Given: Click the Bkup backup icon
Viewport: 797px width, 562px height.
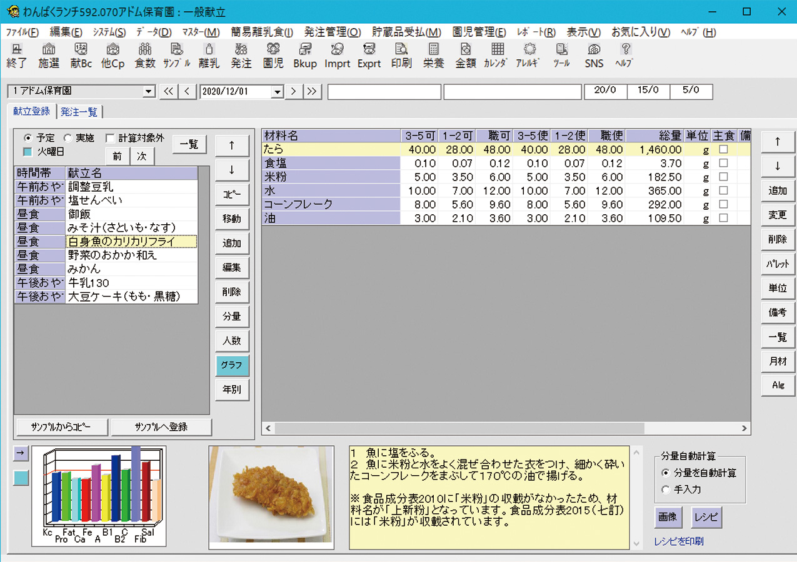Looking at the screenshot, I should (x=305, y=55).
